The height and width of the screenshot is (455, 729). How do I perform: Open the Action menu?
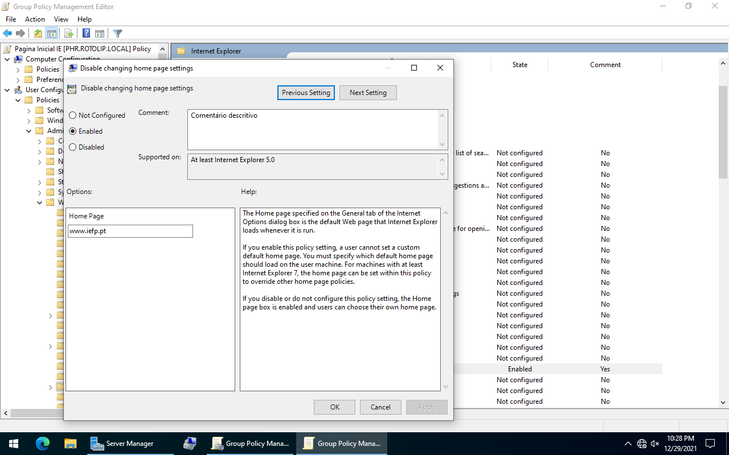(x=35, y=19)
